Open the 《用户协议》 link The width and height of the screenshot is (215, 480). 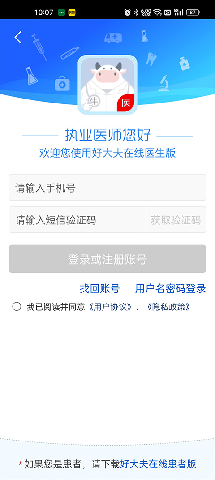point(110,307)
